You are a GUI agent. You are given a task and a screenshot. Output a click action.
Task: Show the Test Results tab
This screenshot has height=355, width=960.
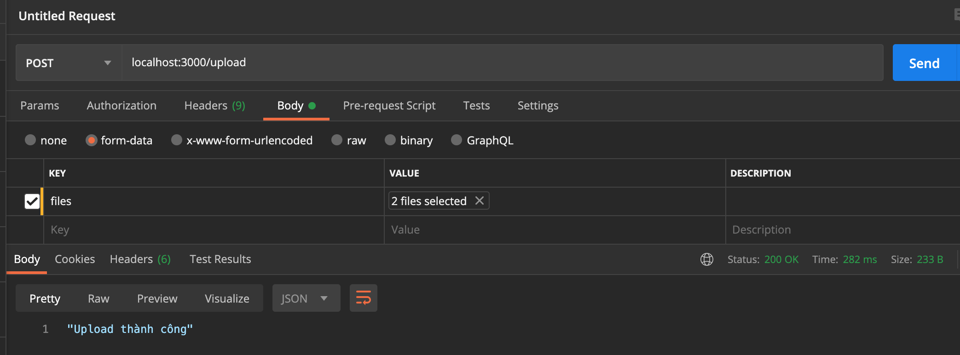pyautogui.click(x=220, y=259)
